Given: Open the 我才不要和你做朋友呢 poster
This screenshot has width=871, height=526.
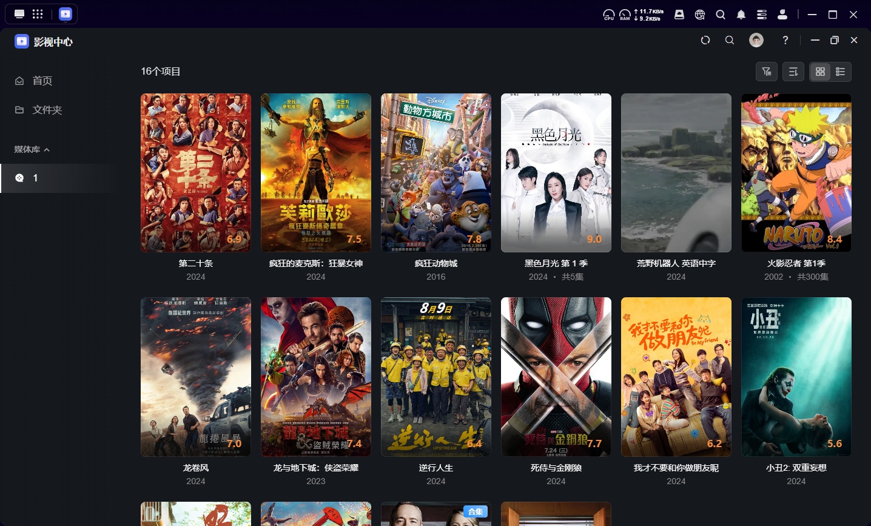Looking at the screenshot, I should click(x=676, y=377).
